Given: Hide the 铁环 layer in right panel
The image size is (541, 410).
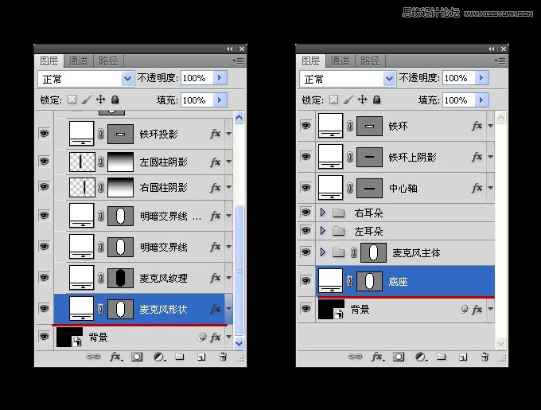Looking at the screenshot, I should [x=306, y=125].
